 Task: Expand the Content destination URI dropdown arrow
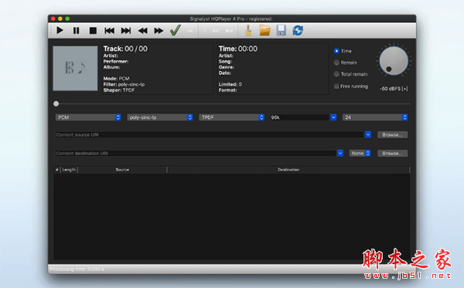pos(340,154)
